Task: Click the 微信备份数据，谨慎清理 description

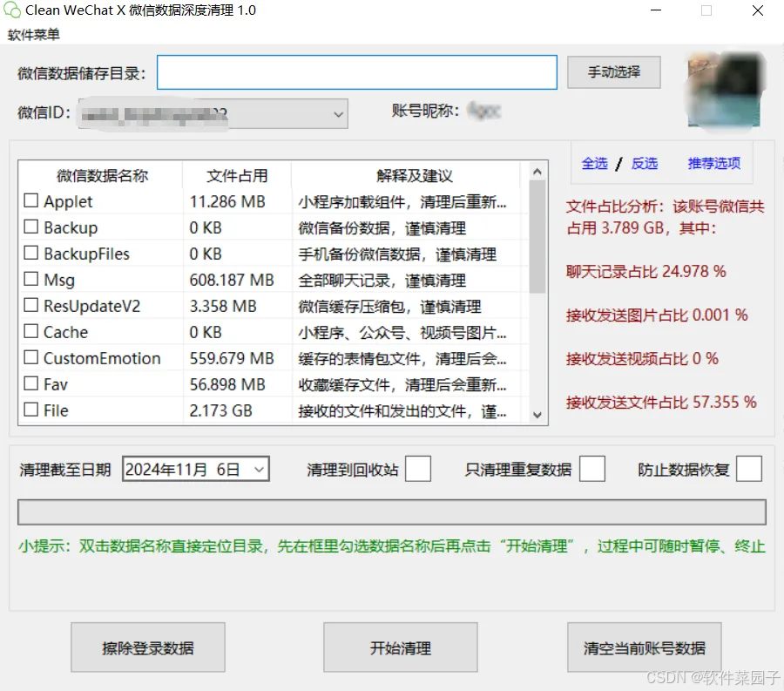Action: (382, 228)
